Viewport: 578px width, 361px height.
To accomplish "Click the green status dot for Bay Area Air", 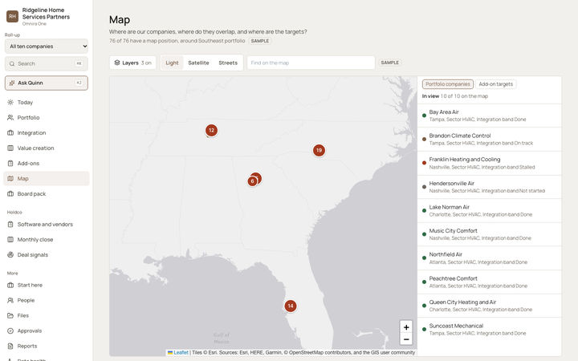I will tap(424, 116).
